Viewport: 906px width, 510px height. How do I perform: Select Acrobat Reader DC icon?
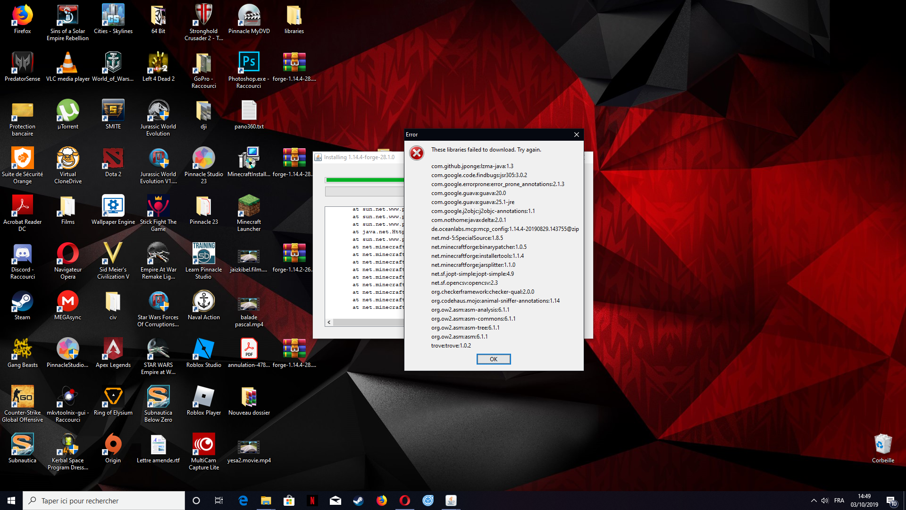pyautogui.click(x=22, y=213)
